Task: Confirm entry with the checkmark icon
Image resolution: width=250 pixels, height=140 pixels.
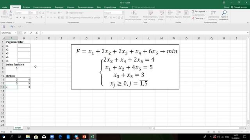Action: 31,33
